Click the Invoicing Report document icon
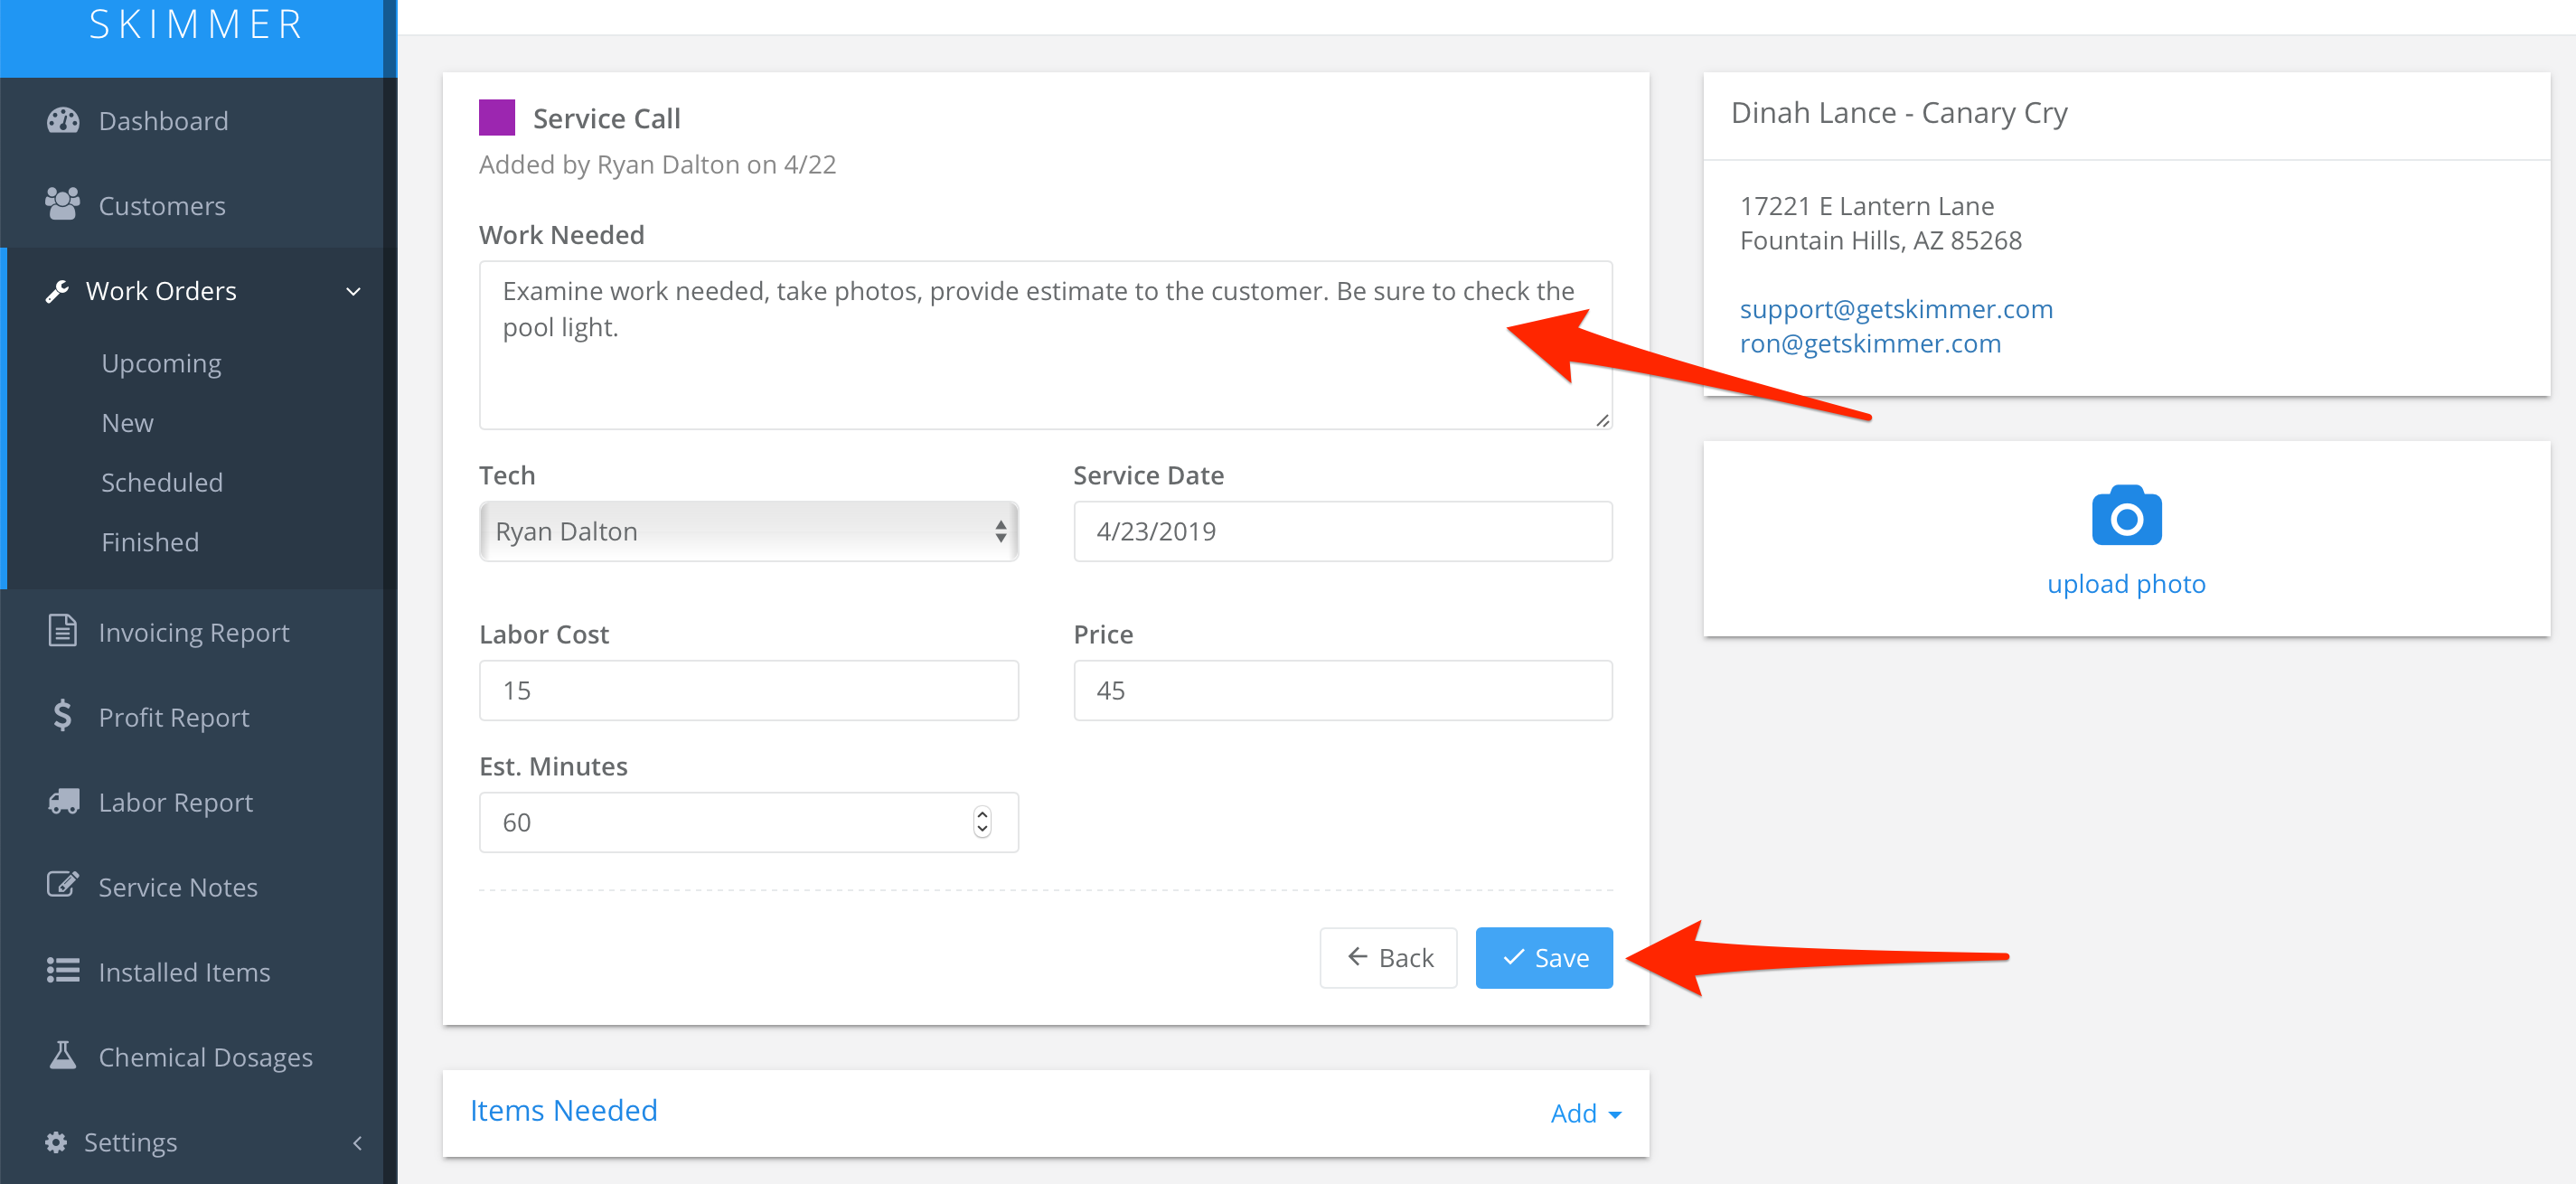Screen dimensions: 2576x1184 coord(62,631)
